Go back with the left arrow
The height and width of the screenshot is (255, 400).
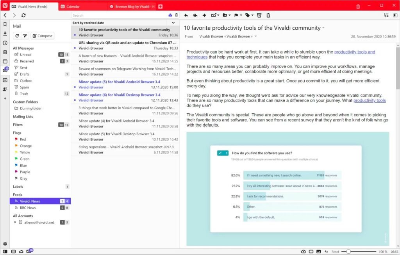(5, 15)
